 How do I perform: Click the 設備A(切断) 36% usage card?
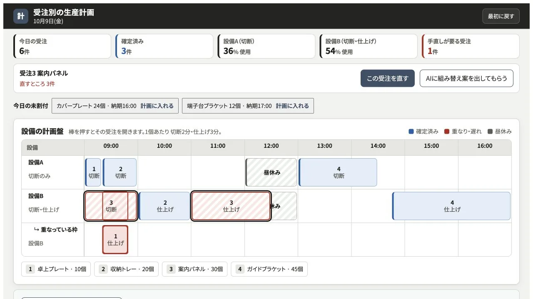(266, 46)
